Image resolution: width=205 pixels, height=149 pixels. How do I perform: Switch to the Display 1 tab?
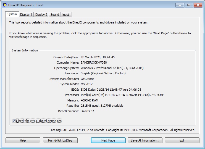pos(26,15)
